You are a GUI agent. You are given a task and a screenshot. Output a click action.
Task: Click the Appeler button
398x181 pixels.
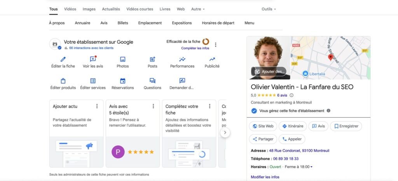pyautogui.click(x=292, y=139)
